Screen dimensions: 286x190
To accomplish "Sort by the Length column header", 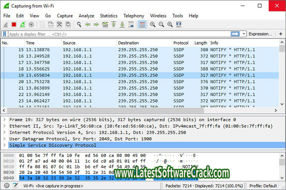I will click(201, 43).
